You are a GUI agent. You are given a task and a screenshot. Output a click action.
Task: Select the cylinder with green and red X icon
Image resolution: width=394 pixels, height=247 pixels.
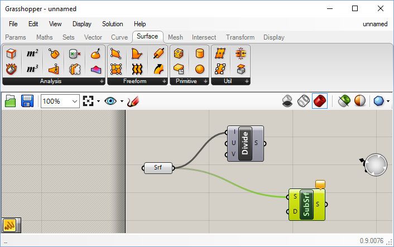75,54
